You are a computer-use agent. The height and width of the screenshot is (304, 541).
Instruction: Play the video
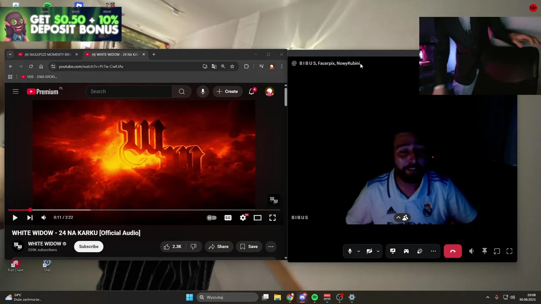(15, 217)
